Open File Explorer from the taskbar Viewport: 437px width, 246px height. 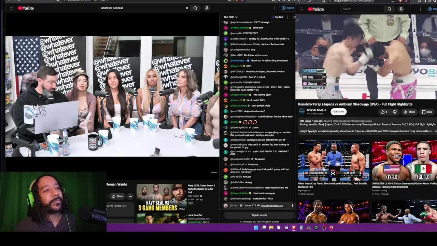[271, 228]
